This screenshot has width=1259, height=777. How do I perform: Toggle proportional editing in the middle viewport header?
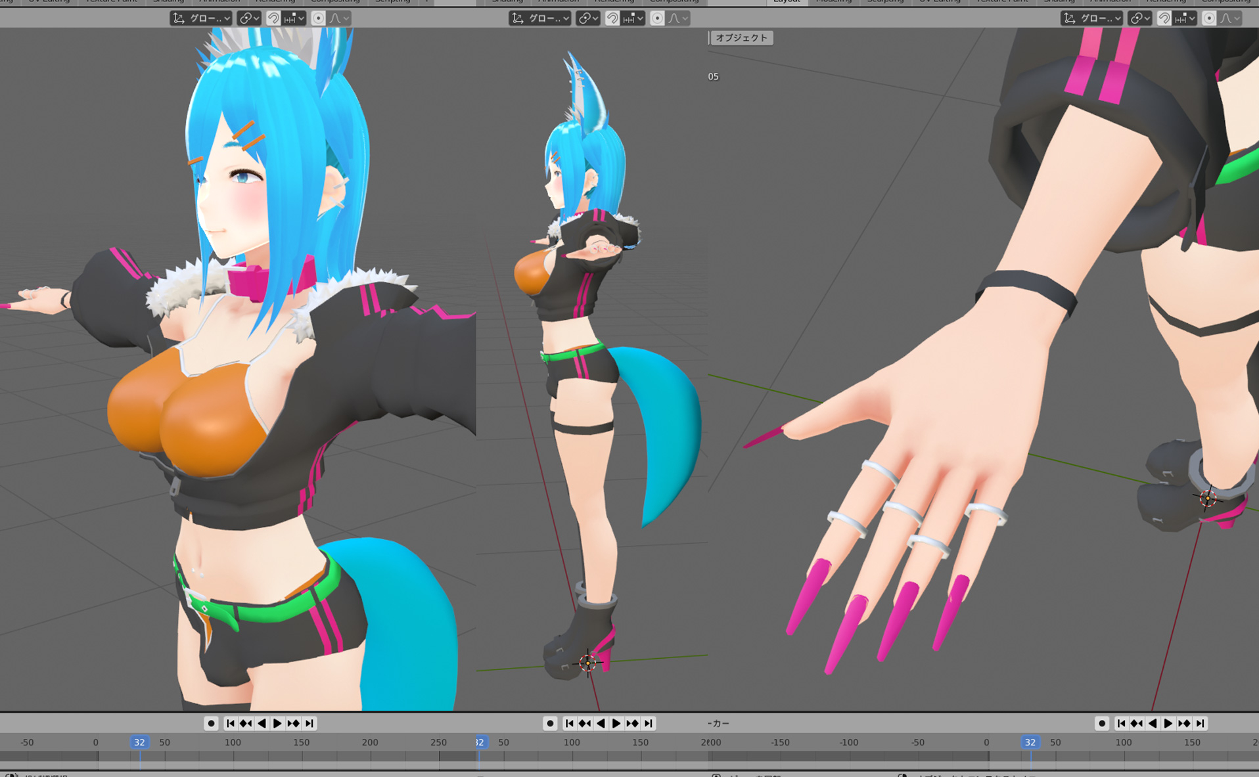[657, 18]
